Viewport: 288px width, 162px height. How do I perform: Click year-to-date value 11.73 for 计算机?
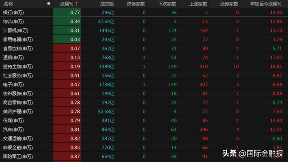pos(276,31)
